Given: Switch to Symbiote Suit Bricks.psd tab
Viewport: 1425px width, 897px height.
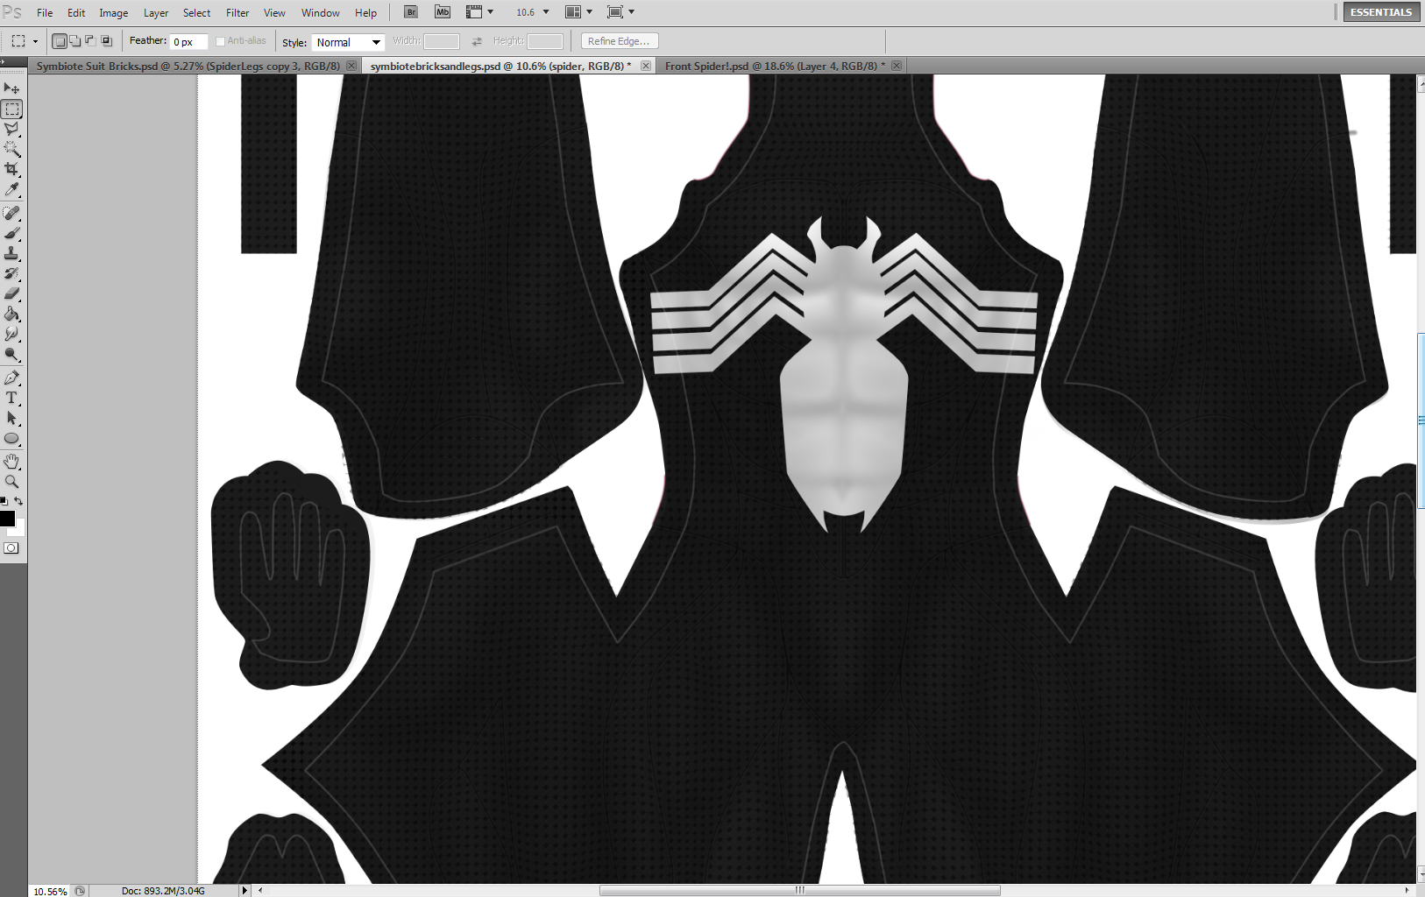Looking at the screenshot, I should coord(188,66).
